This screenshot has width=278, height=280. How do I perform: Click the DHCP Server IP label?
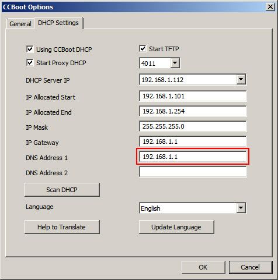pos(48,80)
